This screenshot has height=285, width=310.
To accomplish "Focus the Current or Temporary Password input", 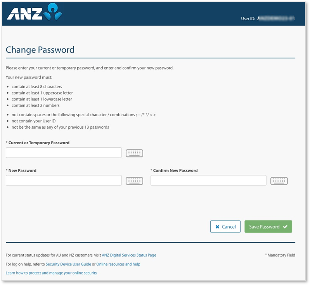I will point(64,153).
